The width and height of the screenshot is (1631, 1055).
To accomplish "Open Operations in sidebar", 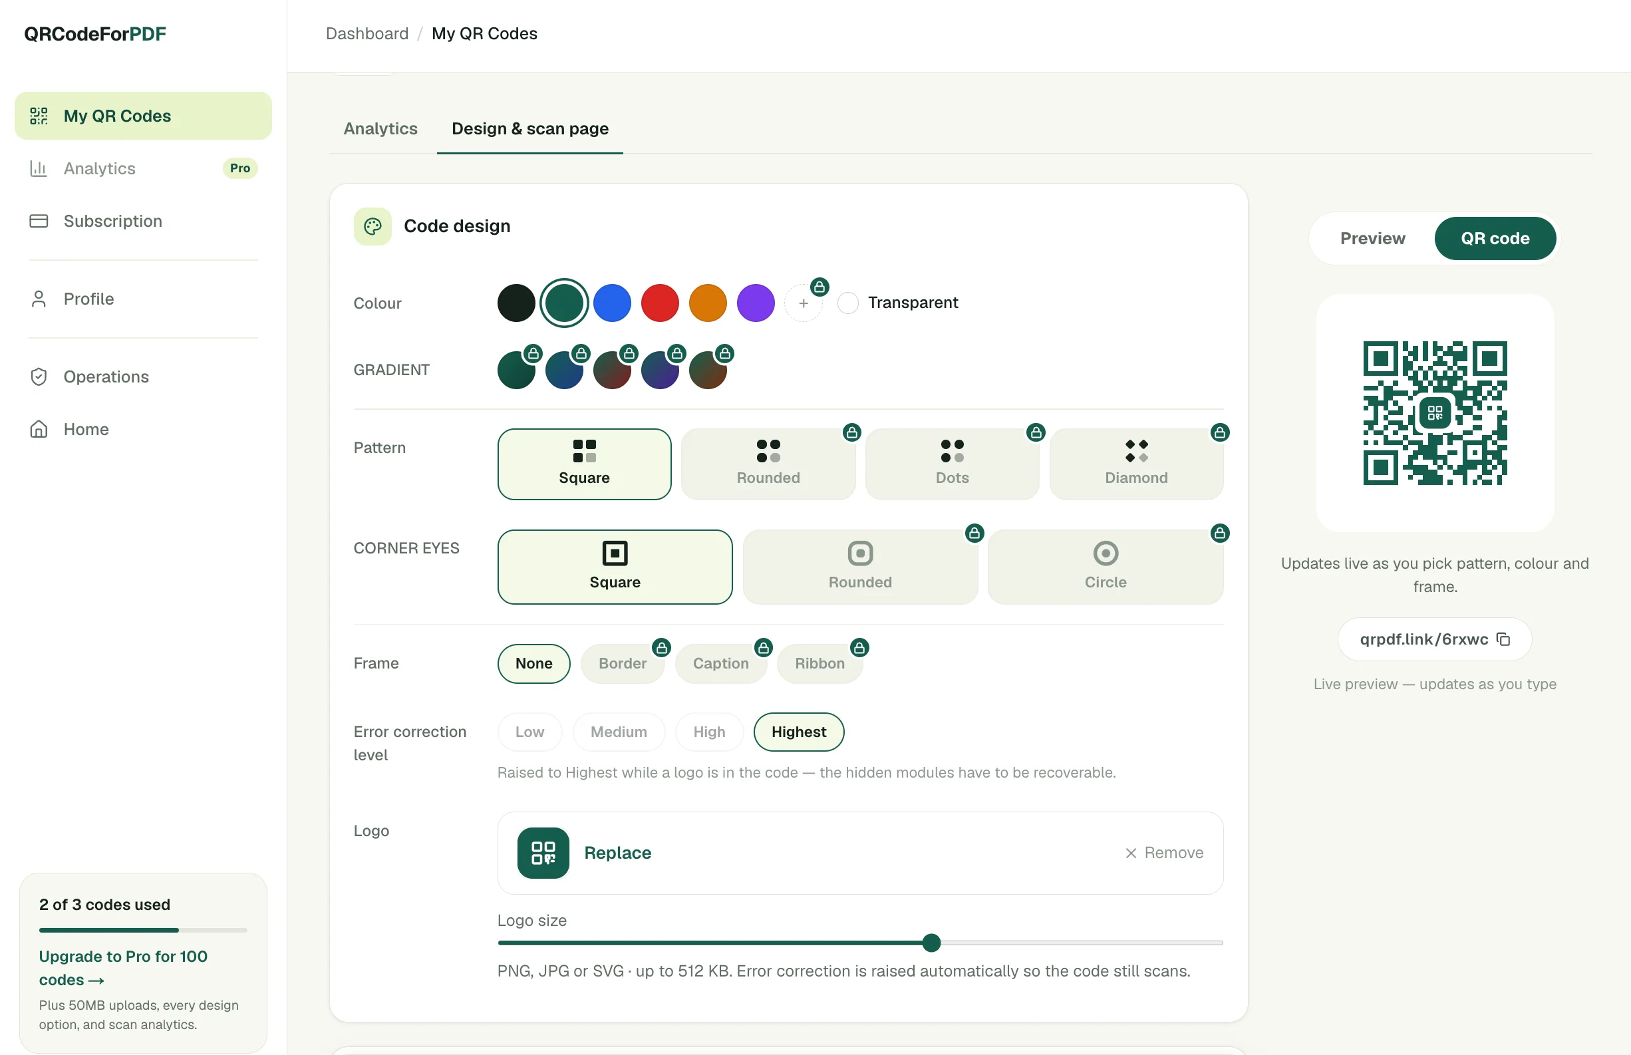I will click(143, 376).
